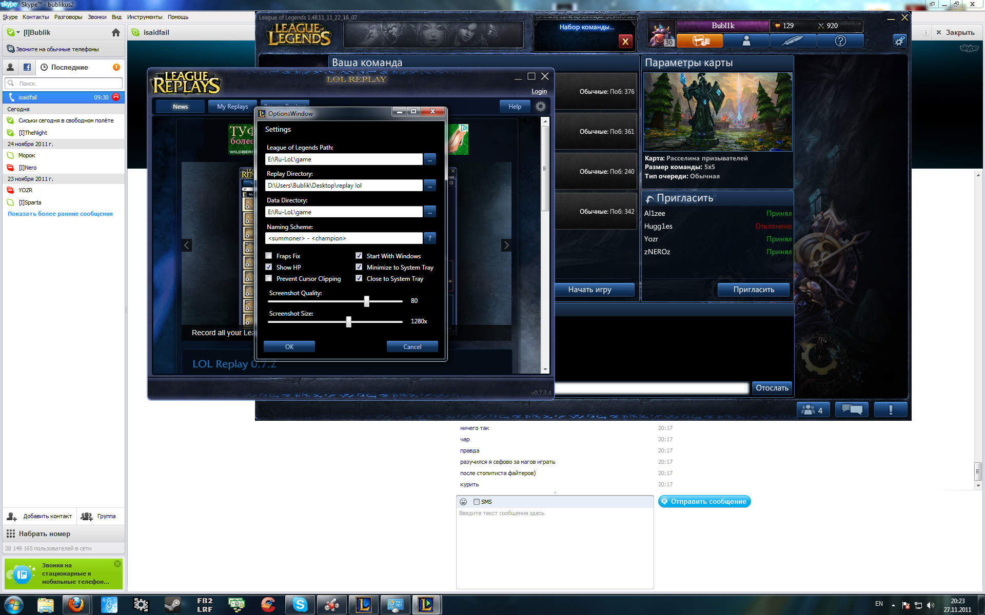Screen dimensions: 985x615
Task: Open the Звонки menu
Action: pos(97,17)
